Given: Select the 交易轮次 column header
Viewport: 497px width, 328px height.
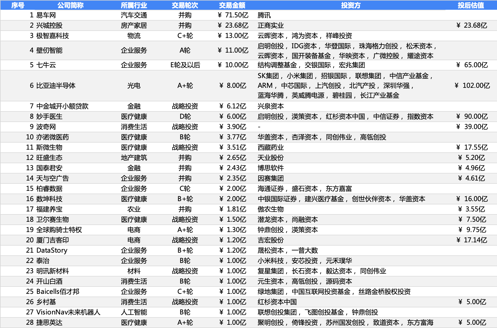Looking at the screenshot, I should [x=185, y=5].
